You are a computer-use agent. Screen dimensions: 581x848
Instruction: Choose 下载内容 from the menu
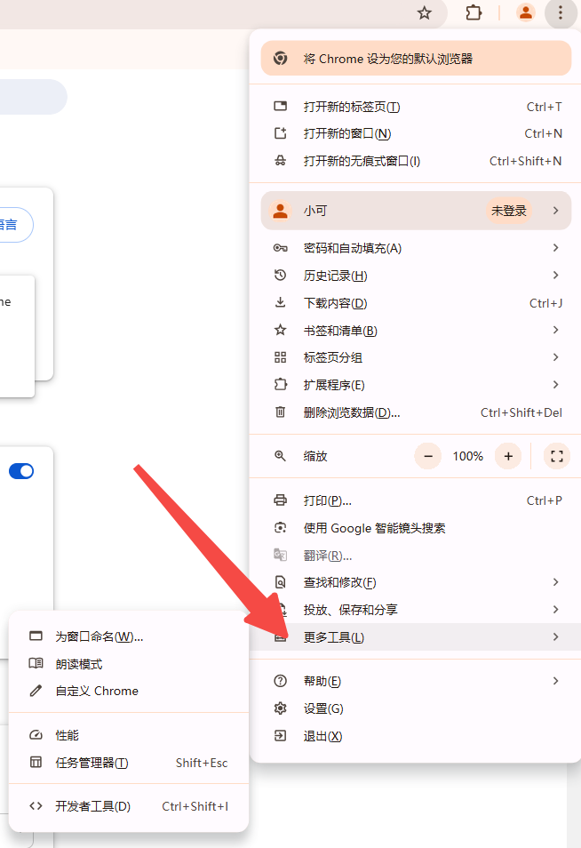[415, 303]
